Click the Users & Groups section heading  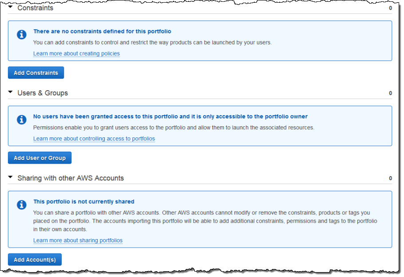pyautogui.click(x=43, y=93)
